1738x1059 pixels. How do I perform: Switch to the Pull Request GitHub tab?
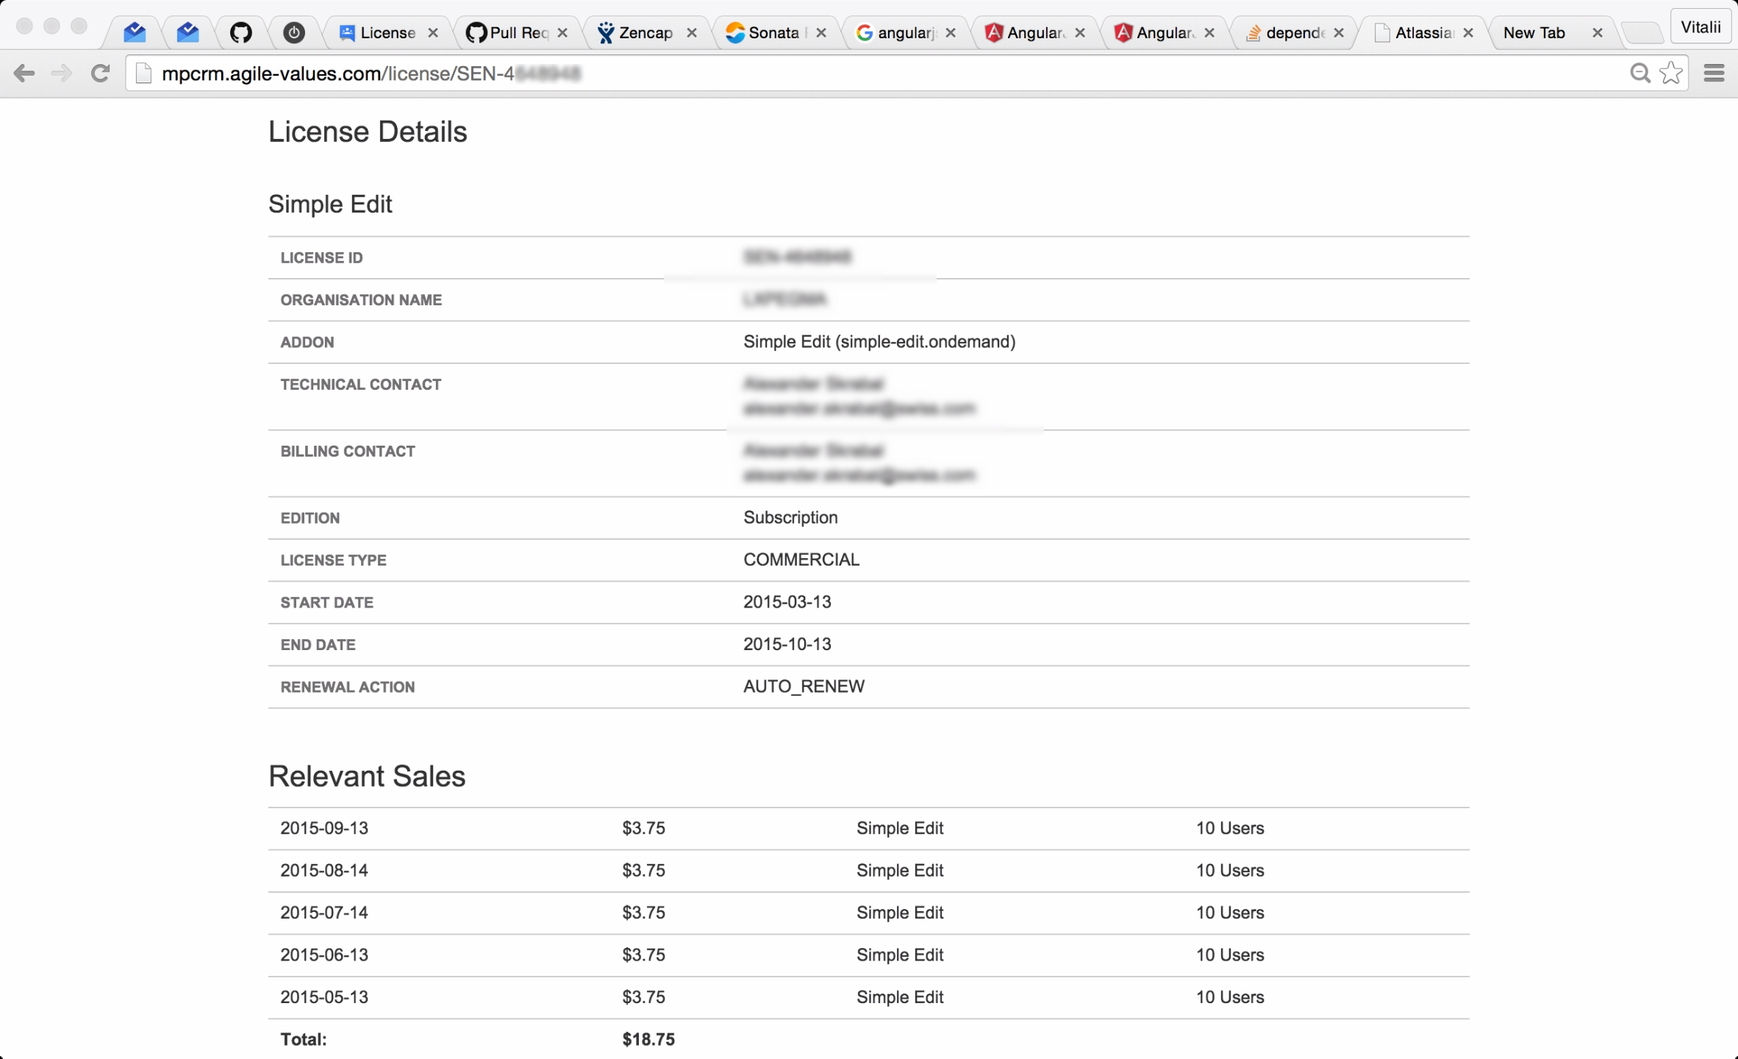point(518,32)
